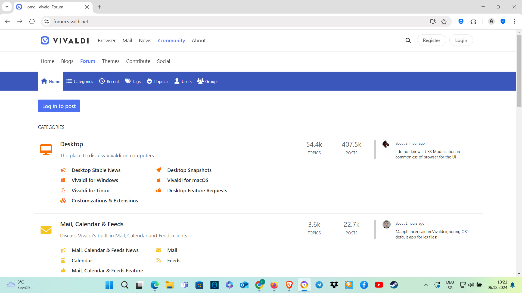Click the Register button

(431, 40)
